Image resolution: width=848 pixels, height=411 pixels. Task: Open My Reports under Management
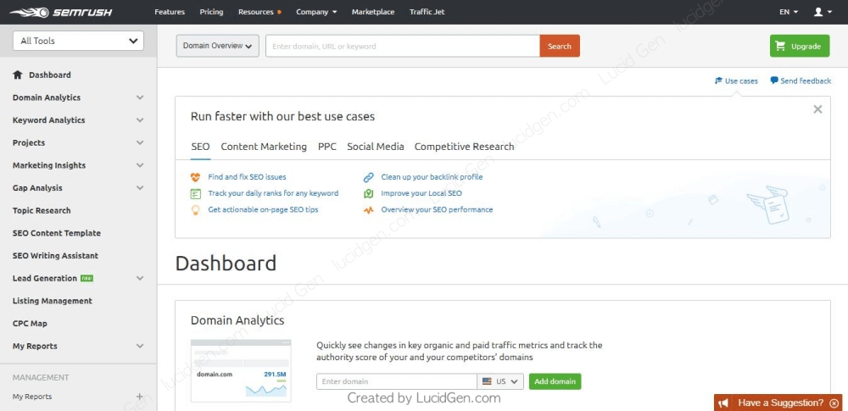[x=32, y=397]
